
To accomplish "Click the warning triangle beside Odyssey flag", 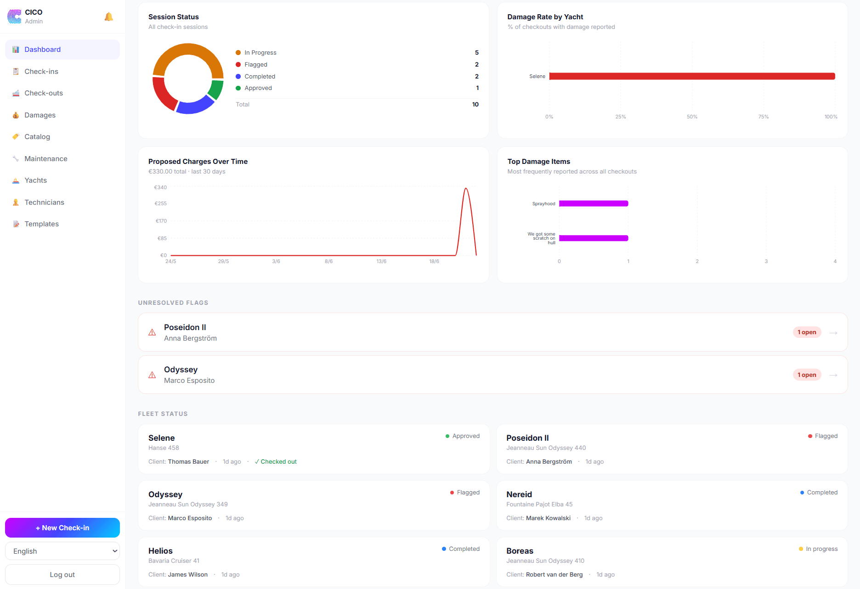I will tap(152, 375).
